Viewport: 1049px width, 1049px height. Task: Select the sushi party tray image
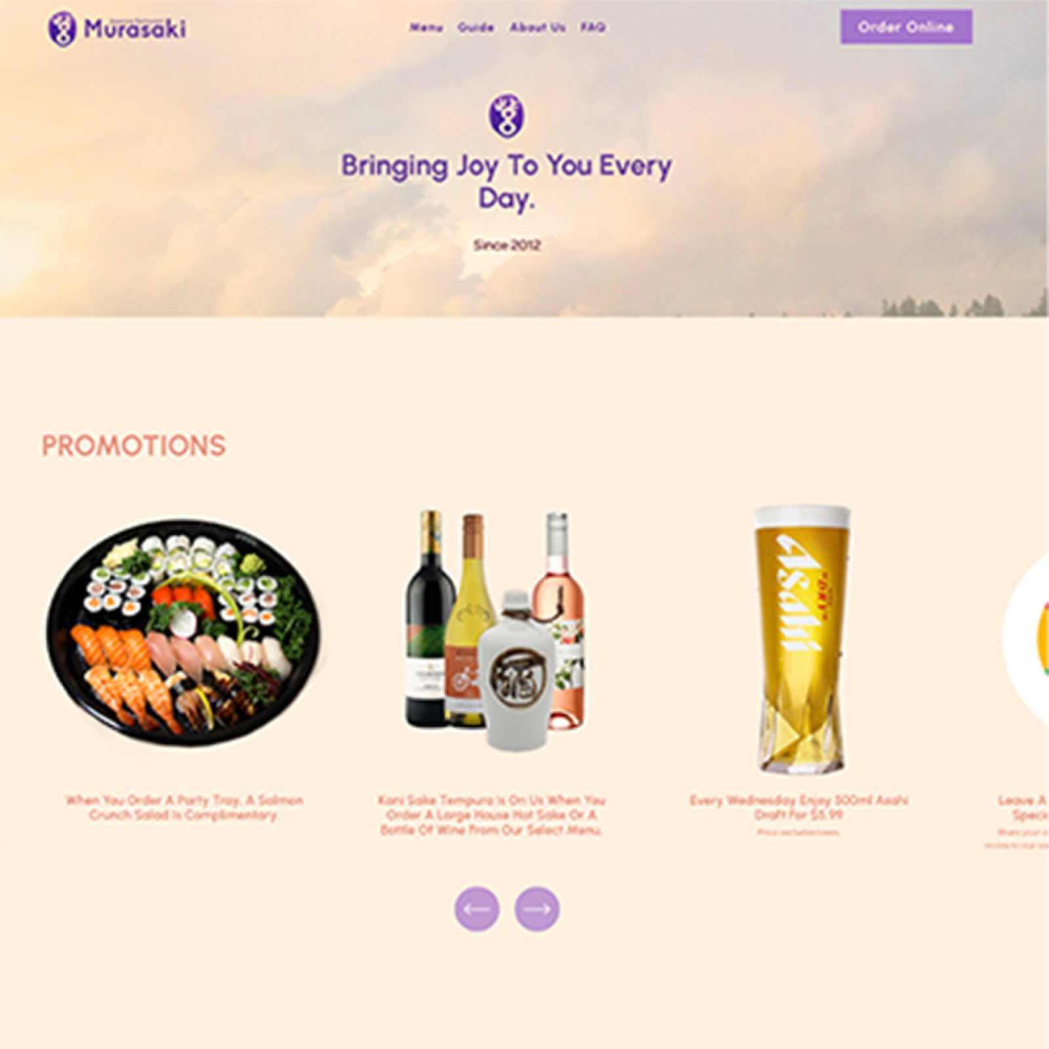[183, 633]
